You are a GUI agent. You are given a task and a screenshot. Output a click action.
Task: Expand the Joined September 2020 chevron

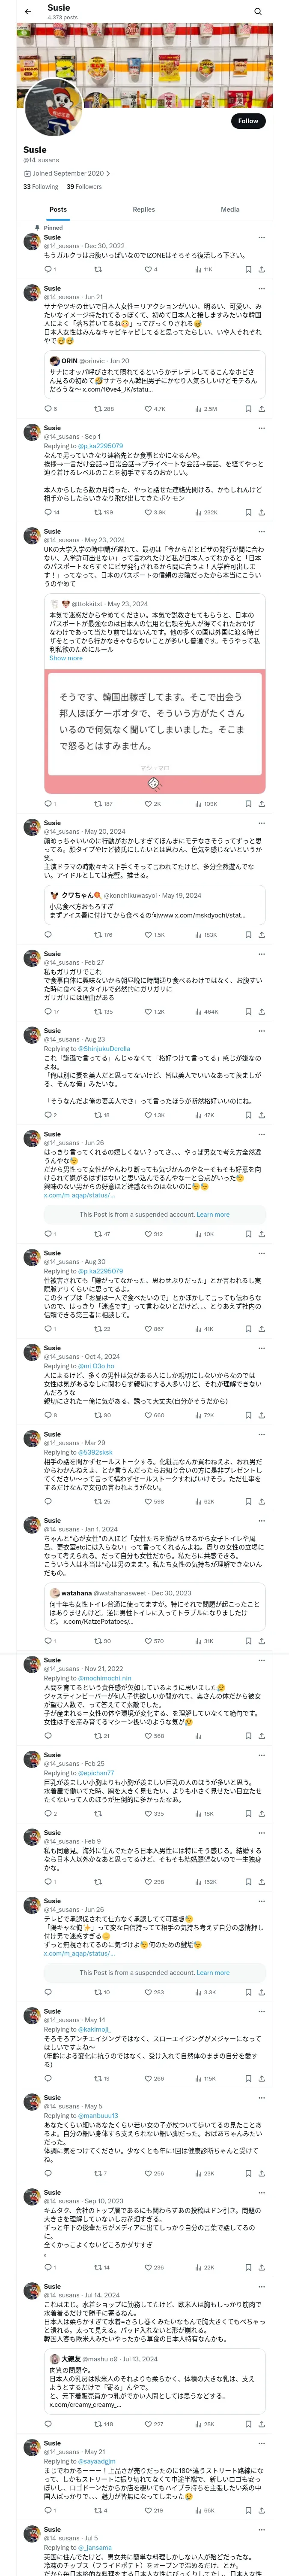[107, 173]
